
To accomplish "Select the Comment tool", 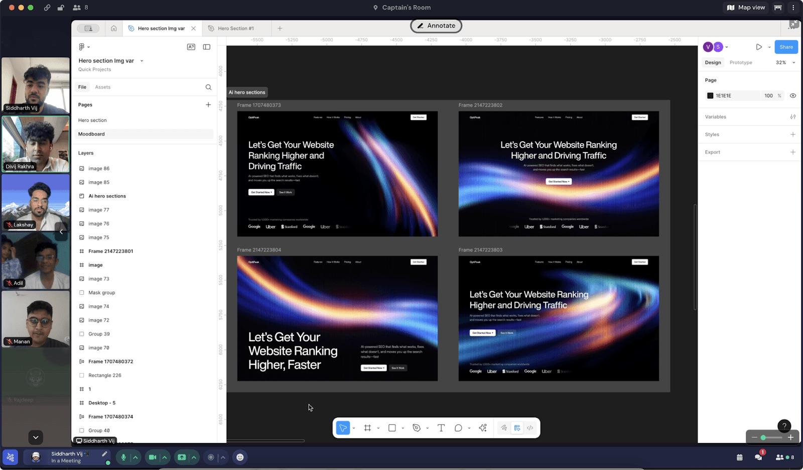I will click(458, 428).
